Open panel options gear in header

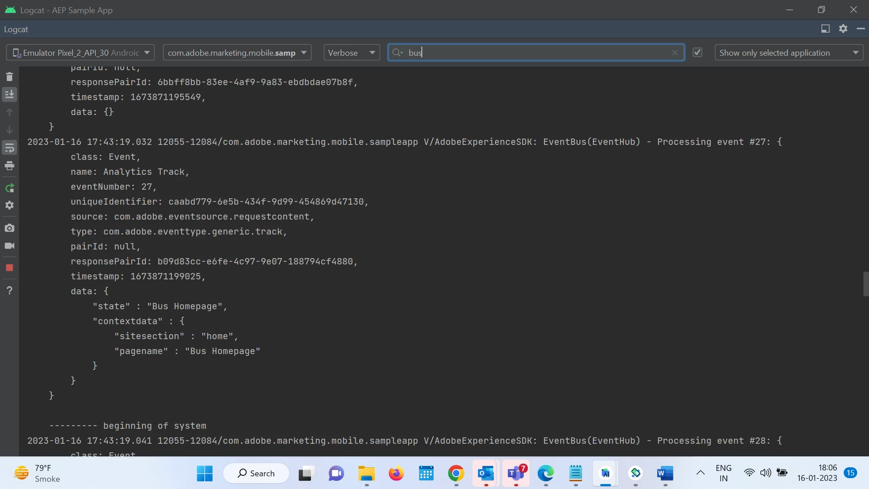click(843, 29)
